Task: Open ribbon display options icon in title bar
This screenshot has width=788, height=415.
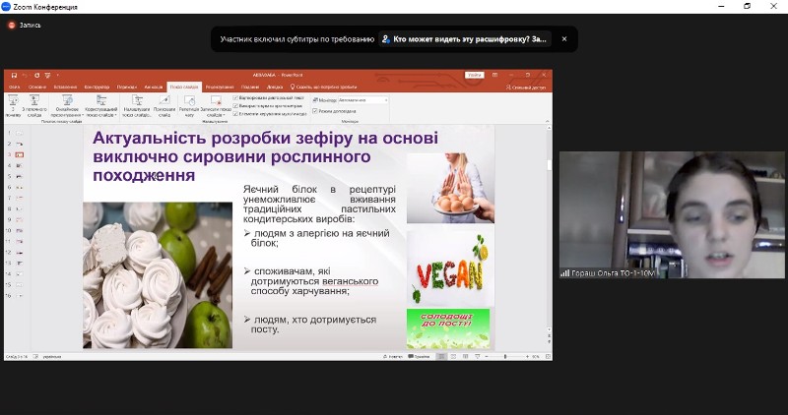Action: (495, 76)
